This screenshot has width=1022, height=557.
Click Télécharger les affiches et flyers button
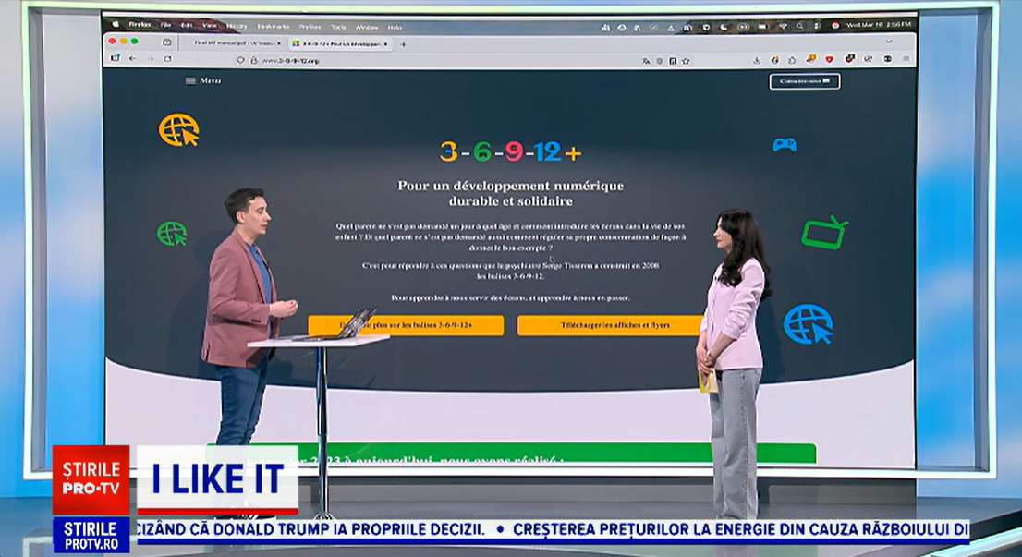coord(610,325)
